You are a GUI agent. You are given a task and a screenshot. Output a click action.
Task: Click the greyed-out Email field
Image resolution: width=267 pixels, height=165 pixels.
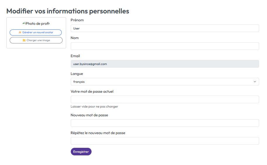tap(165, 64)
